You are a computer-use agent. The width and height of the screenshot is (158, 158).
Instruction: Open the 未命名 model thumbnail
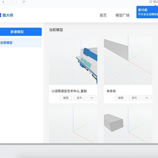[x=128, y=61]
